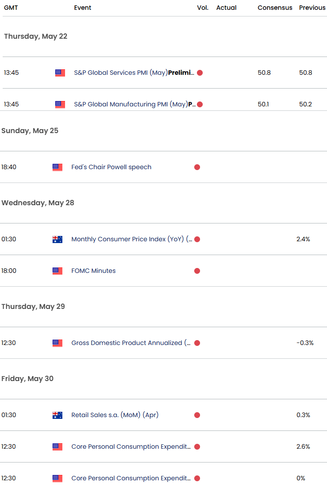Click Australian flag beside Monthly Consumer Price Index
This screenshot has width=327, height=487.
coord(57,239)
